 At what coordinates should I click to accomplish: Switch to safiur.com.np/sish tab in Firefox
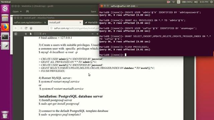pos(28,22)
